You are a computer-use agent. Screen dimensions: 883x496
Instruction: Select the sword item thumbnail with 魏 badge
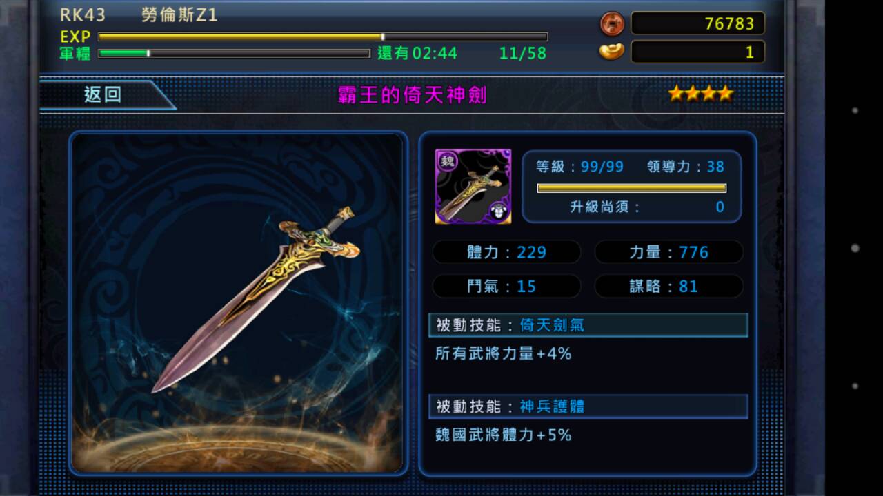point(473,186)
